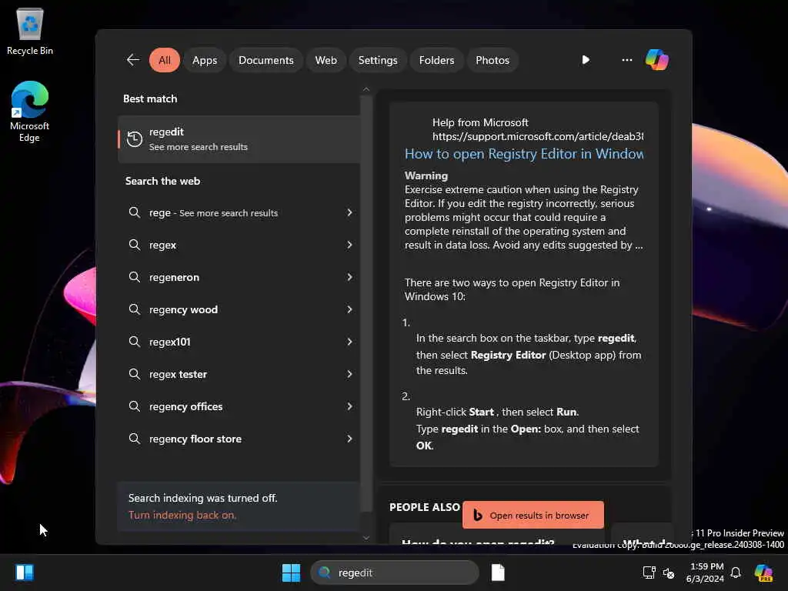Expand the regency offices suggestion arrow
This screenshot has height=591, width=788.
[349, 406]
